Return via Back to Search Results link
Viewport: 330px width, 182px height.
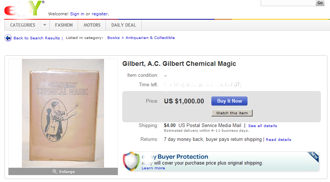pyautogui.click(x=37, y=38)
